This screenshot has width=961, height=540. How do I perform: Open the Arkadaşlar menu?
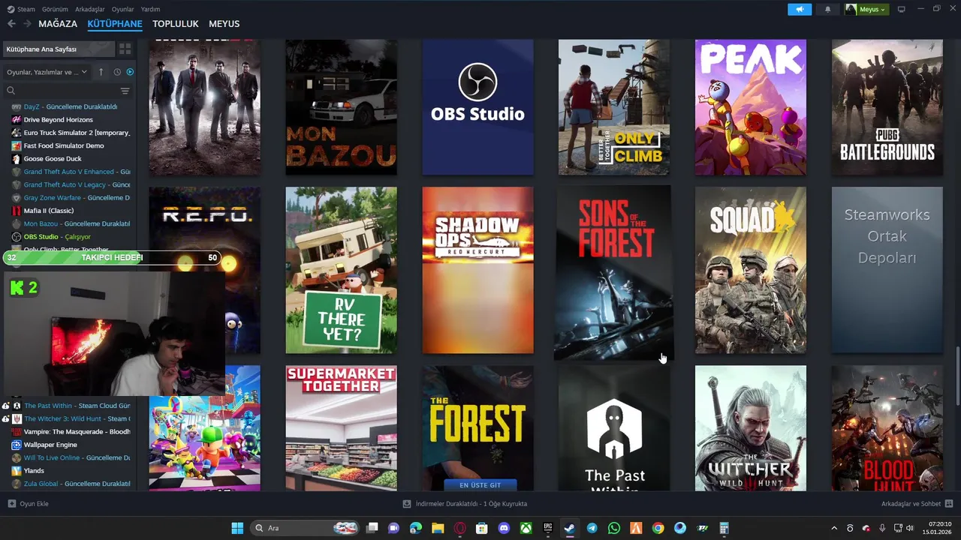(90, 9)
